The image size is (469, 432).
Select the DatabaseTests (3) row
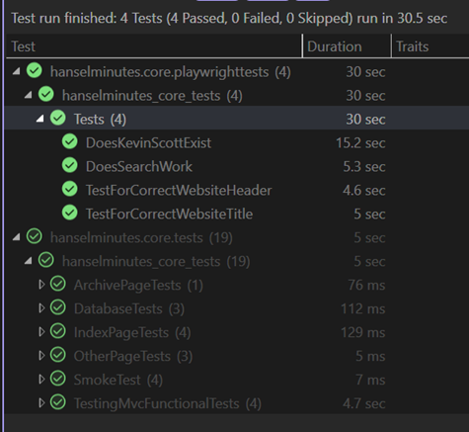tap(237, 308)
